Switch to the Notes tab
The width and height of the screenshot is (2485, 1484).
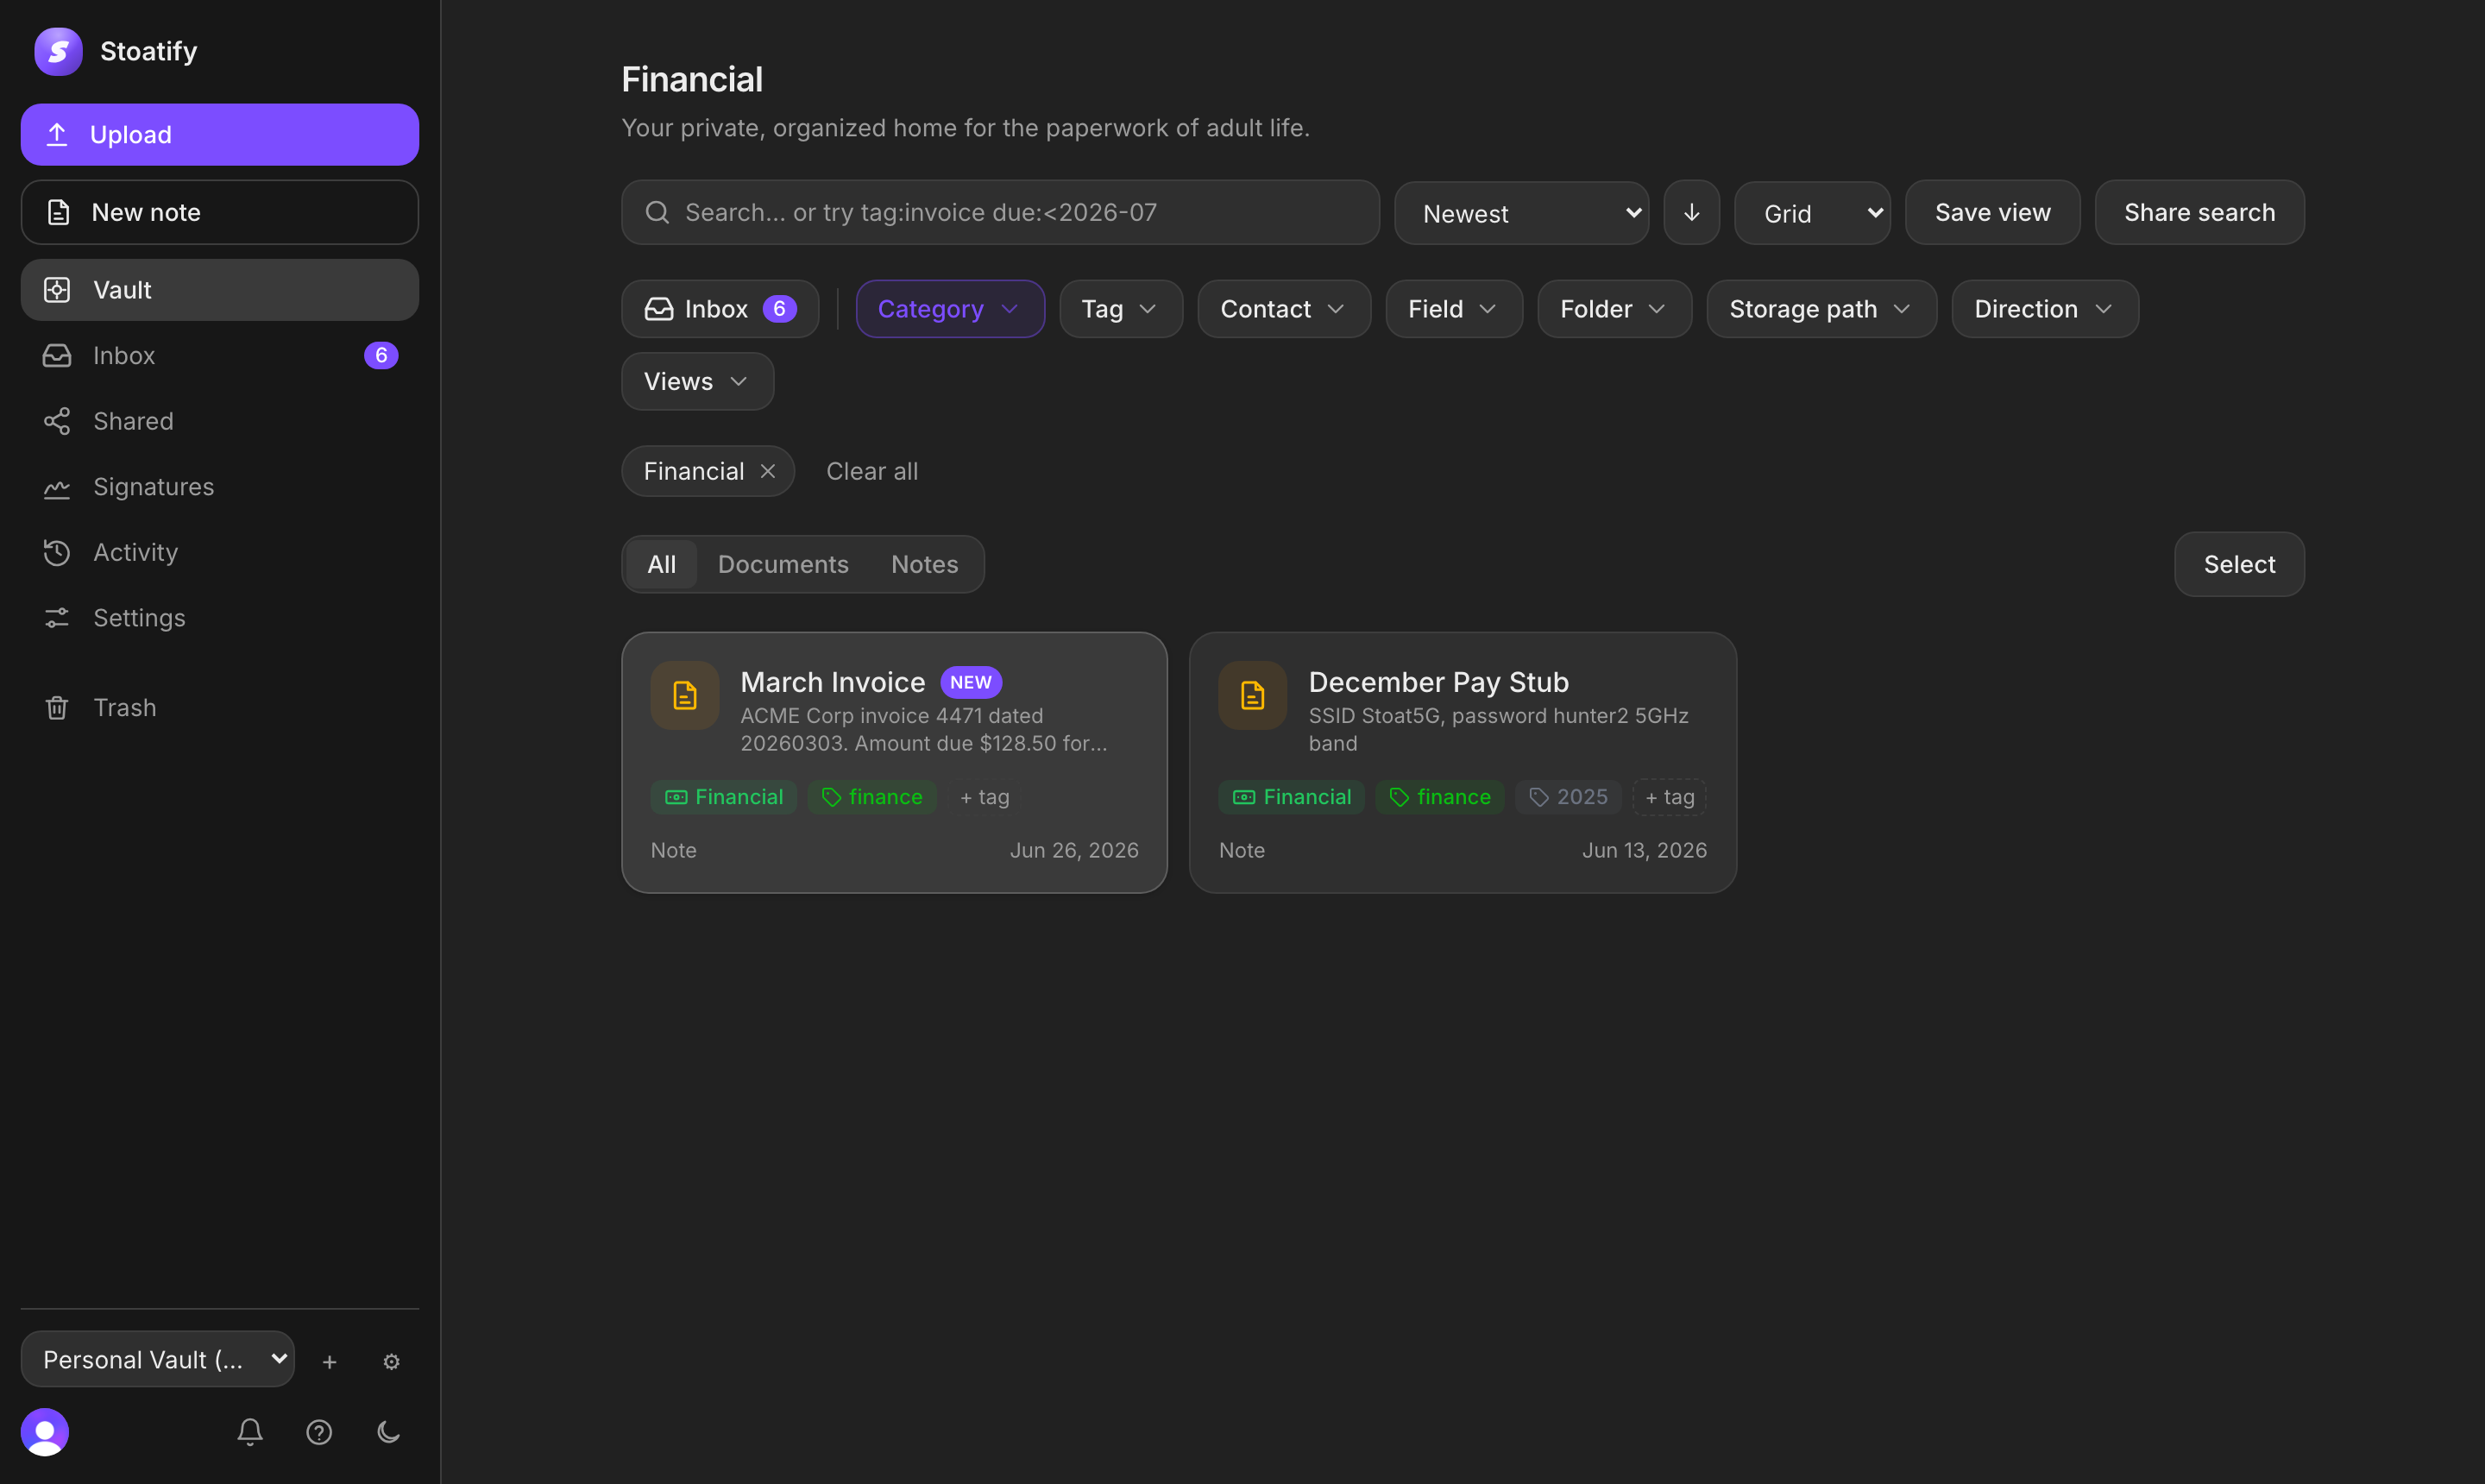click(x=924, y=564)
